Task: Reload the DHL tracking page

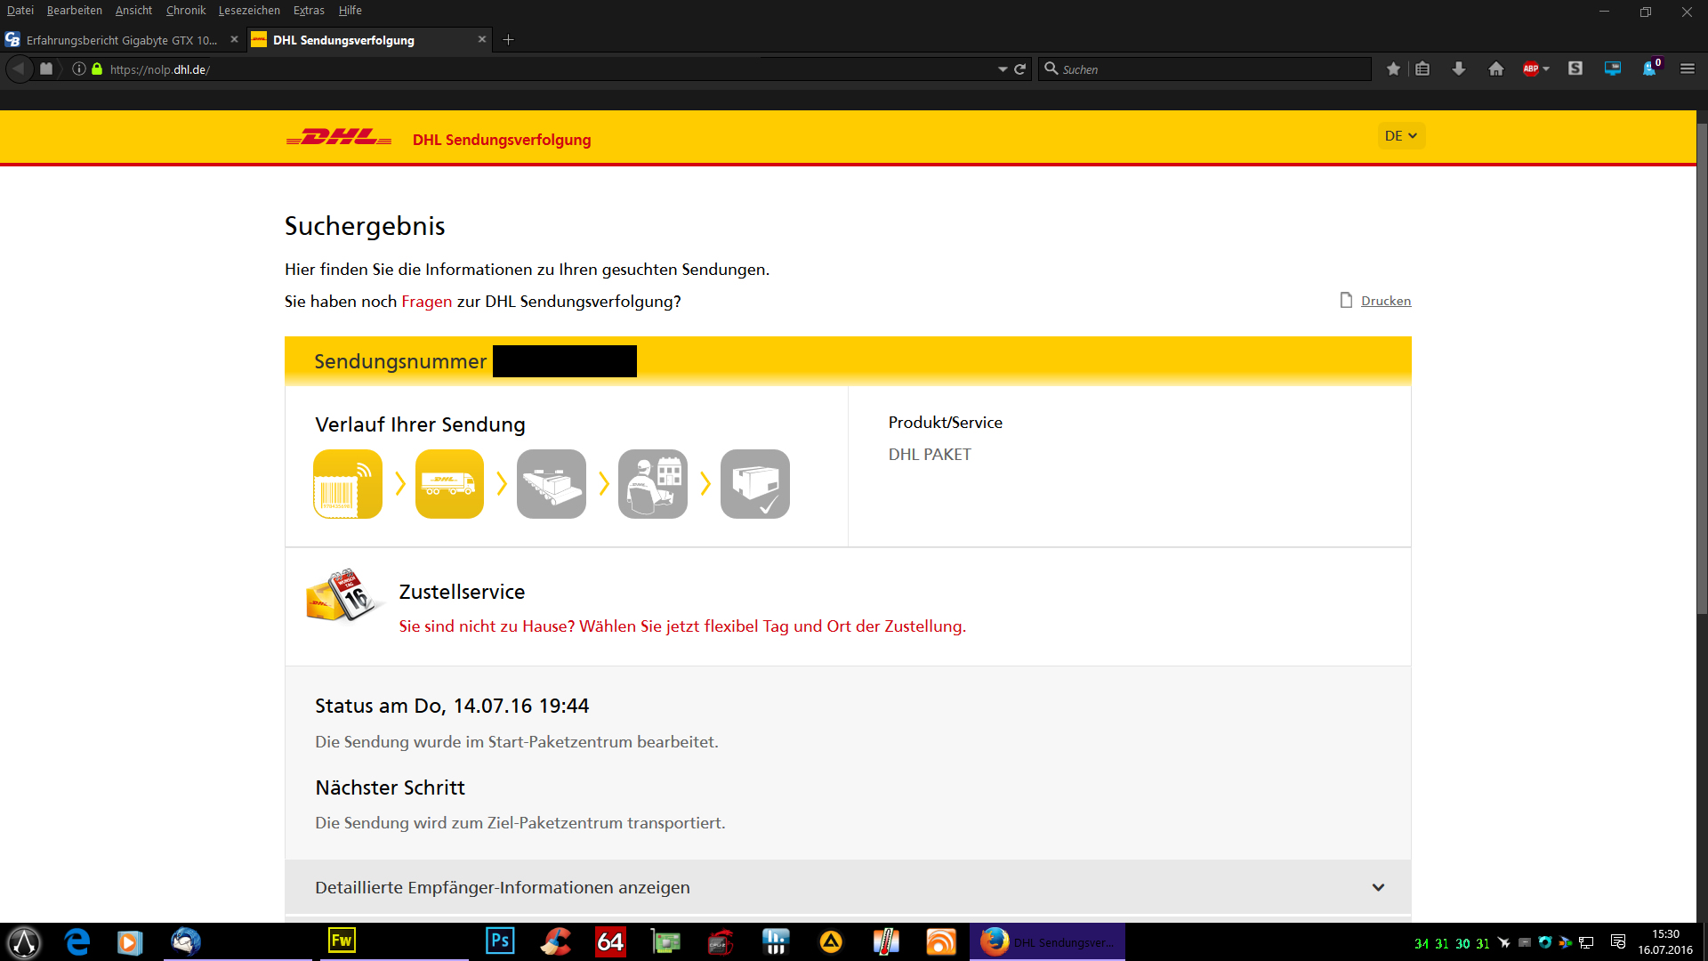Action: pos(1020,69)
